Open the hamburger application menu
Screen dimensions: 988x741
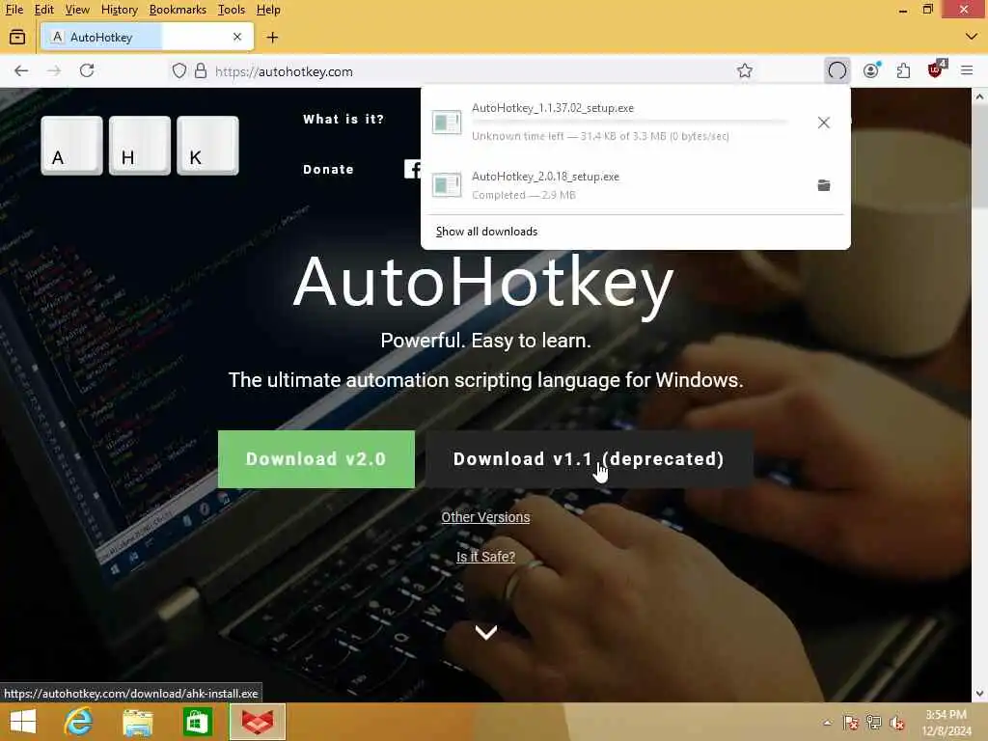coord(967,70)
